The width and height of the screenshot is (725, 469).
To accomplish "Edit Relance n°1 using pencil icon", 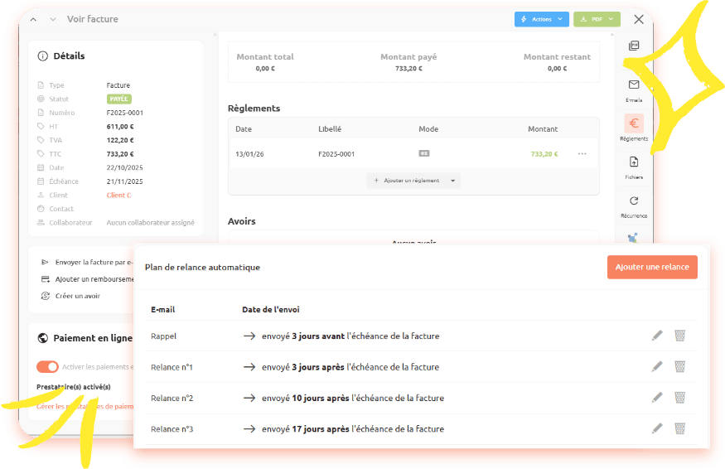I will click(x=657, y=366).
